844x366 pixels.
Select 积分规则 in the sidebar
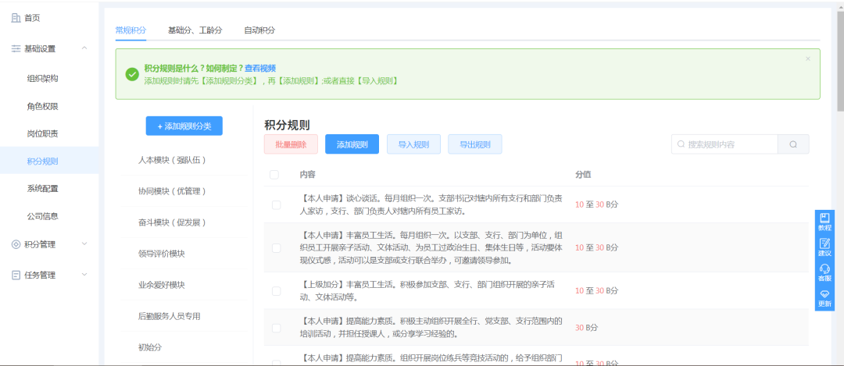[x=49, y=161]
